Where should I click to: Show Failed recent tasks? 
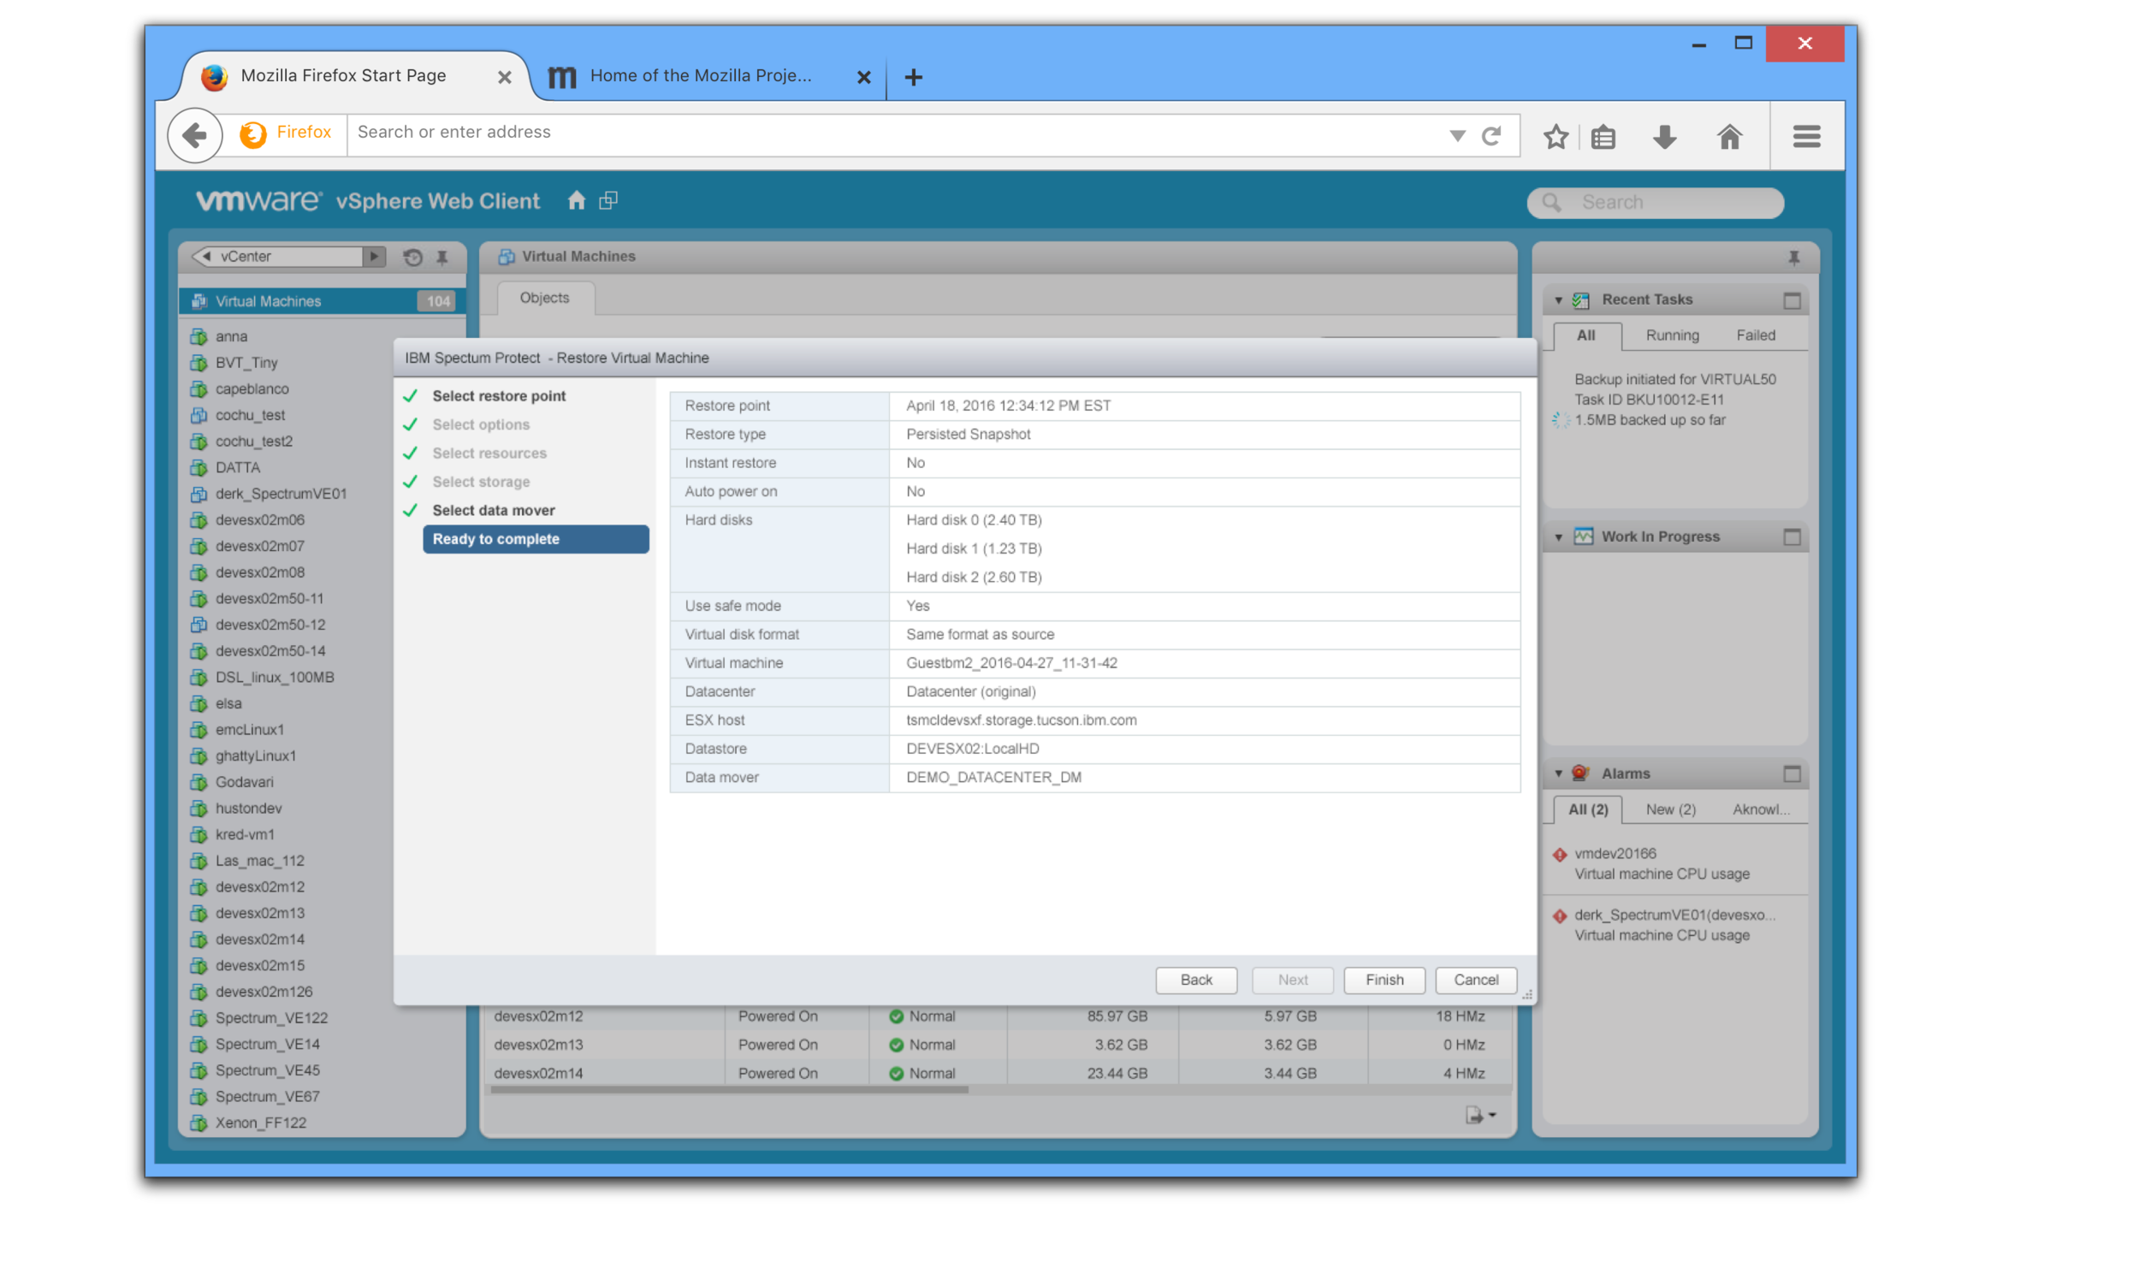(x=1756, y=335)
